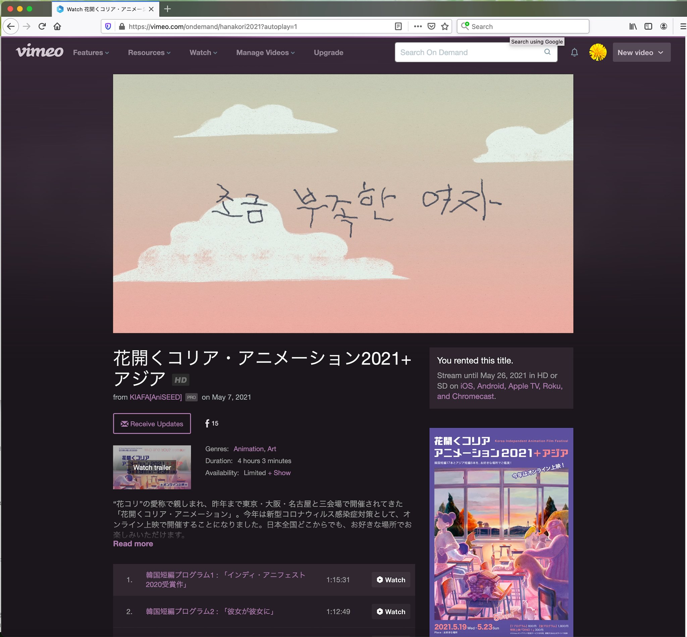Click the main video player

pos(343,203)
